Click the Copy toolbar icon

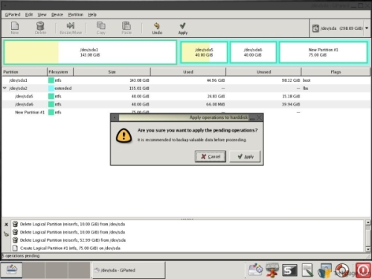pos(101,28)
